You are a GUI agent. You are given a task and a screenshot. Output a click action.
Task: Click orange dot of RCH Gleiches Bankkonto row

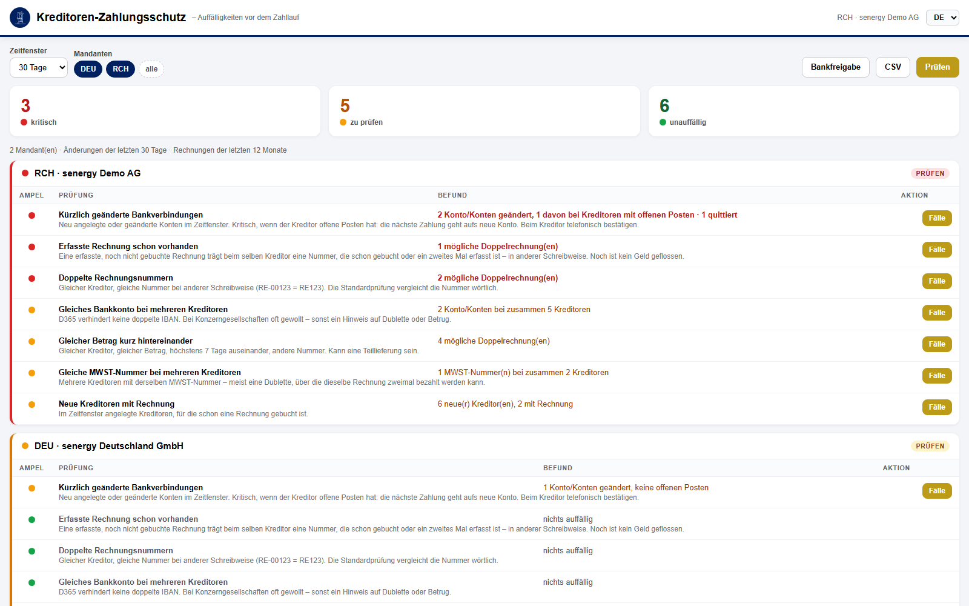click(x=31, y=310)
